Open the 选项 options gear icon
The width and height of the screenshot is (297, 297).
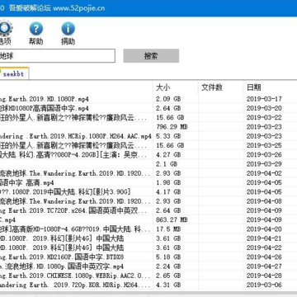[x=5, y=29]
